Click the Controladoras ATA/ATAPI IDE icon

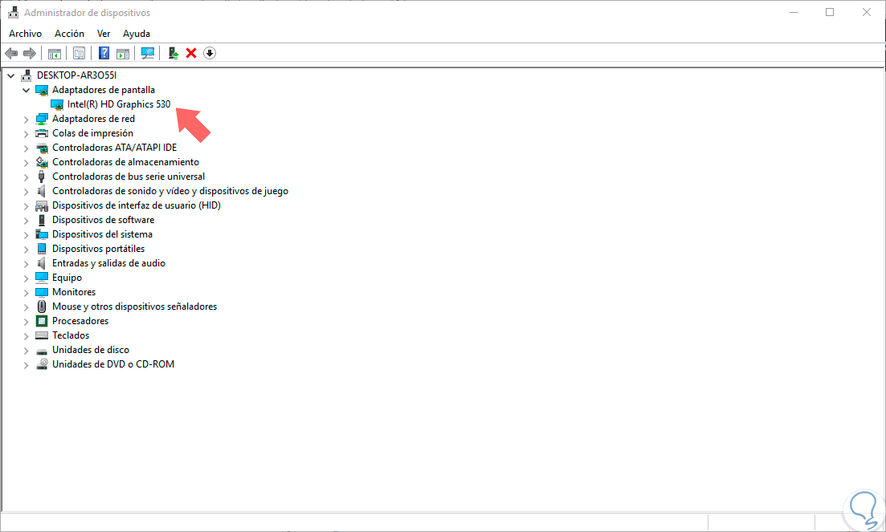[x=42, y=148]
